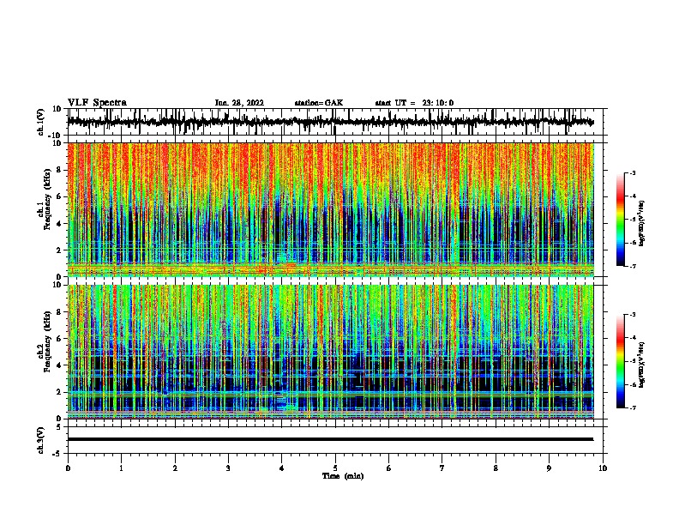
Task: Click time axis tick label "10"
Action: pyautogui.click(x=603, y=468)
